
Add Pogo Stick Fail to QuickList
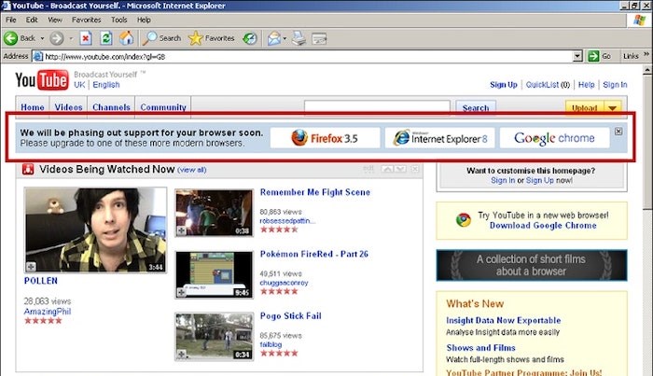pos(182,355)
